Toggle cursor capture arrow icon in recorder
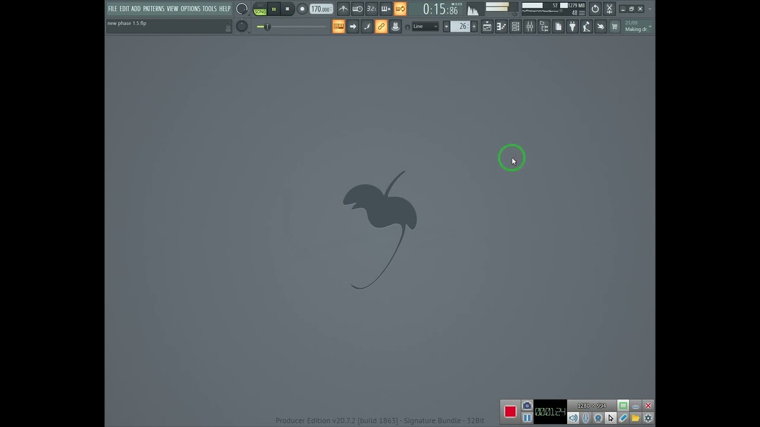Screen dimensions: 760x427 610,418
